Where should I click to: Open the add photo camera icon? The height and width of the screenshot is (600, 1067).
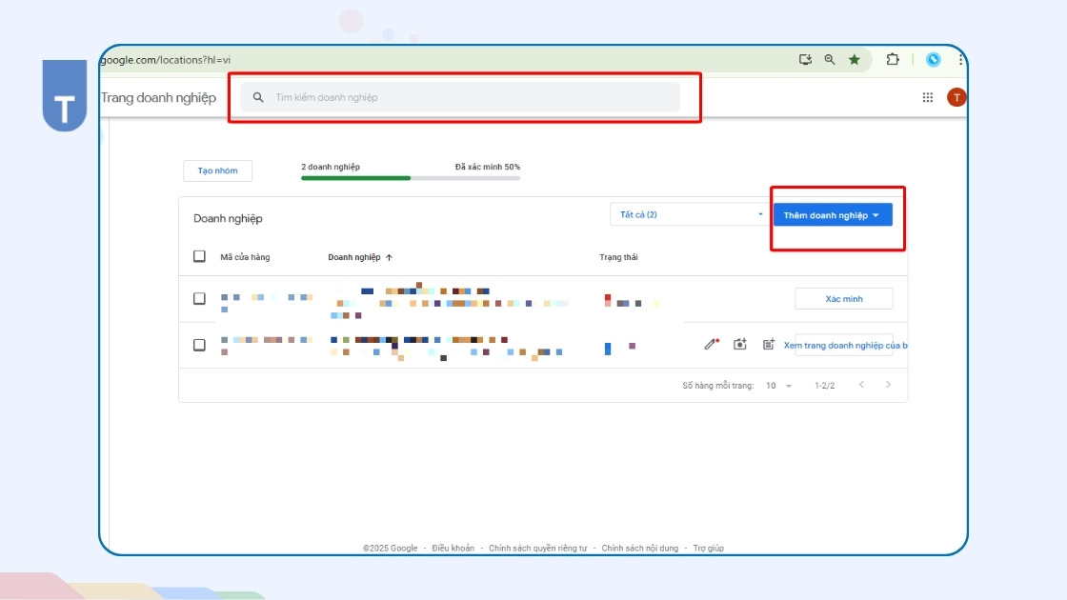(x=740, y=344)
